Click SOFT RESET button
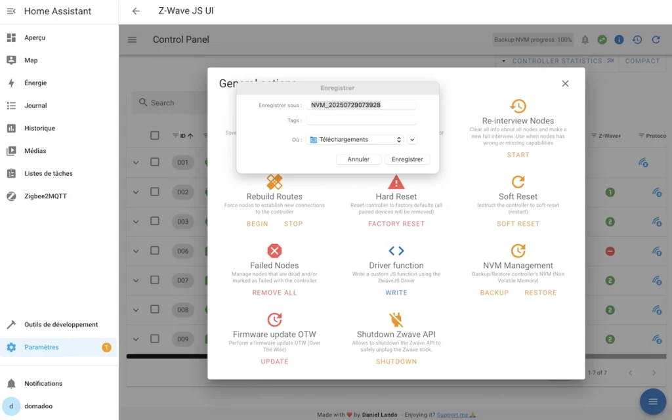The width and height of the screenshot is (672, 420). point(518,224)
